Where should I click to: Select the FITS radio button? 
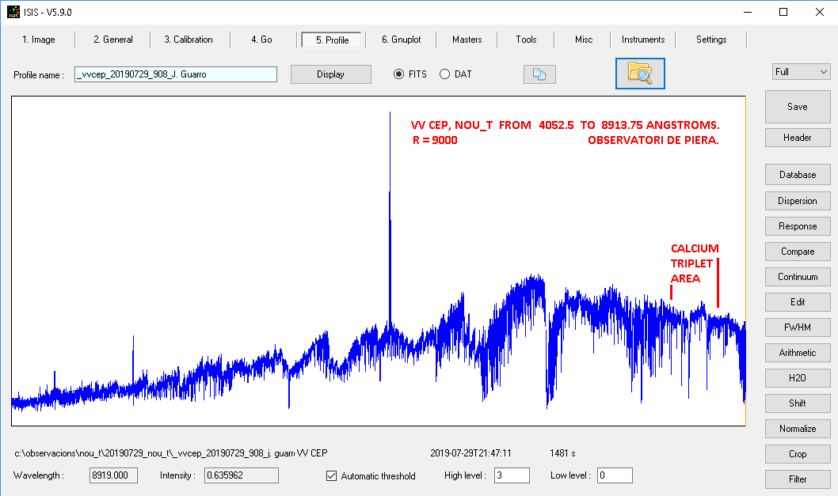399,74
